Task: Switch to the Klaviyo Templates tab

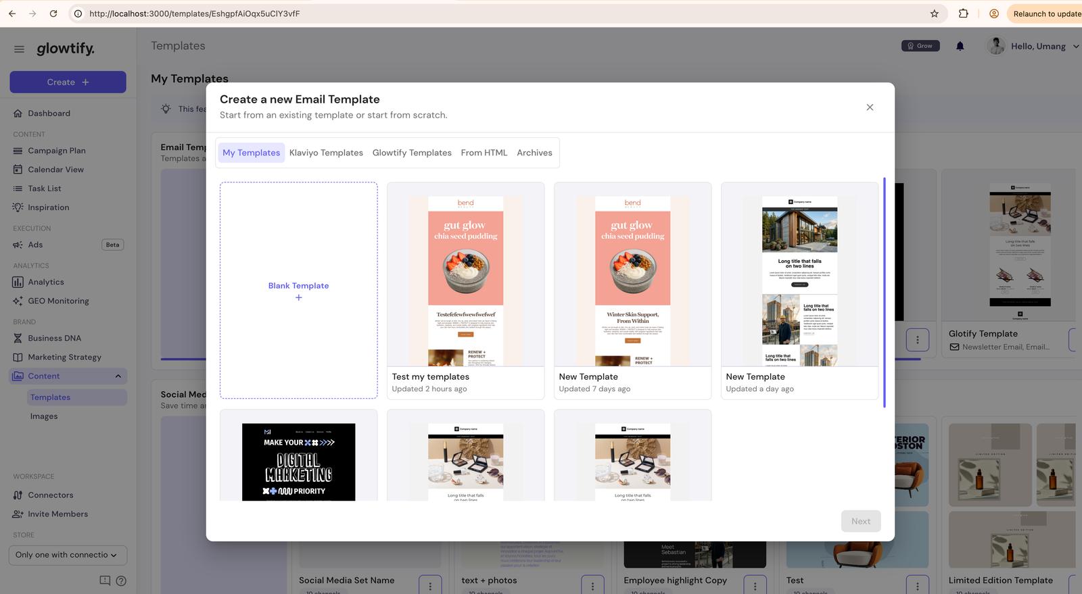Action: tap(326, 153)
